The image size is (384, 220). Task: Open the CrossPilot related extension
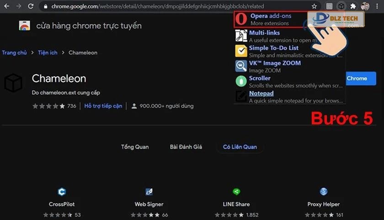coord(62,204)
